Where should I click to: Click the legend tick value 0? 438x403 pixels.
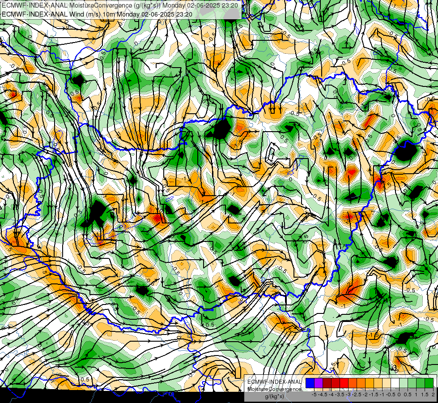[x=399, y=394]
